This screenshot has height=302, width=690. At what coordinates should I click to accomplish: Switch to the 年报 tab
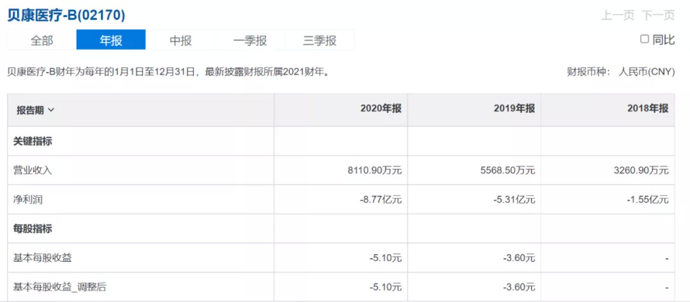111,40
